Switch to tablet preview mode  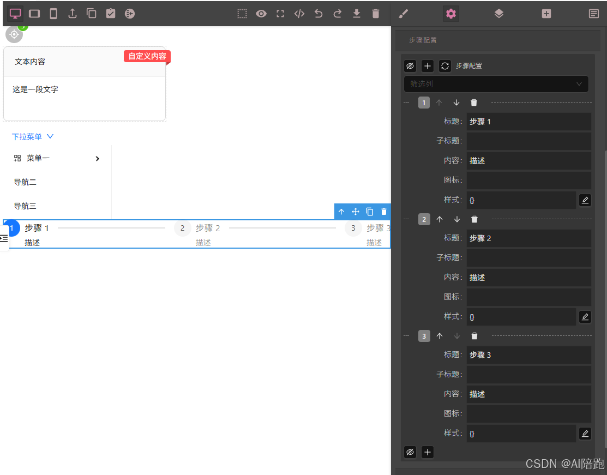pyautogui.click(x=34, y=14)
